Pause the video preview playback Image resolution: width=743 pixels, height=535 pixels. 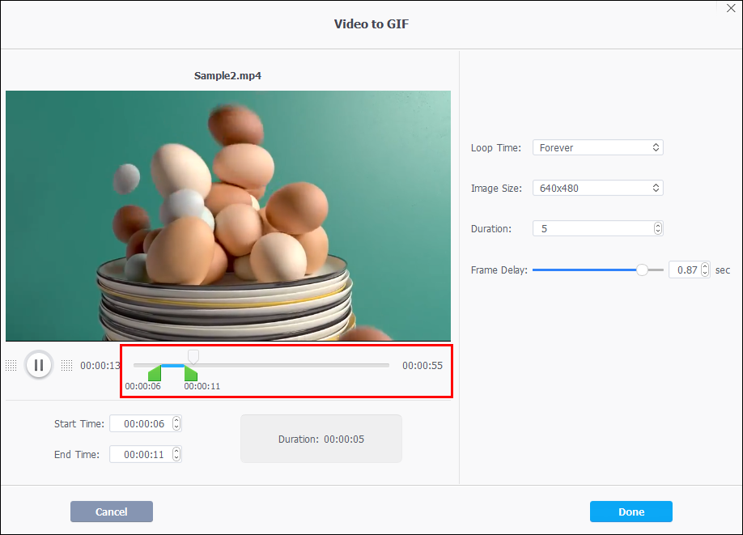(x=39, y=365)
